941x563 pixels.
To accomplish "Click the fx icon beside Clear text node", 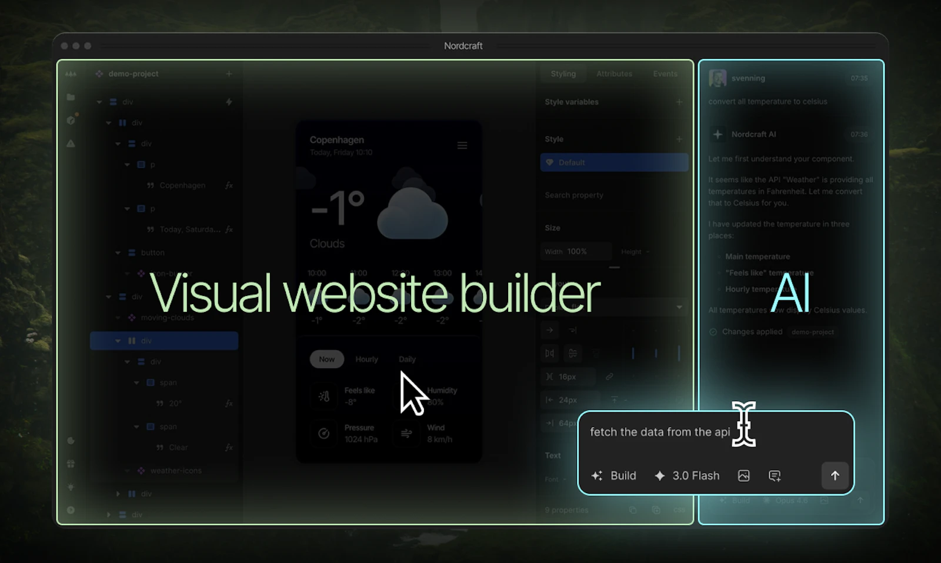I will (x=229, y=448).
